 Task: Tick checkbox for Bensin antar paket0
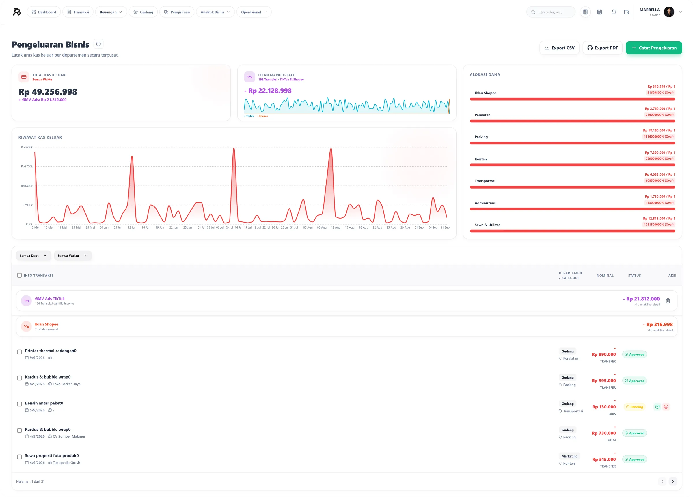(x=20, y=404)
